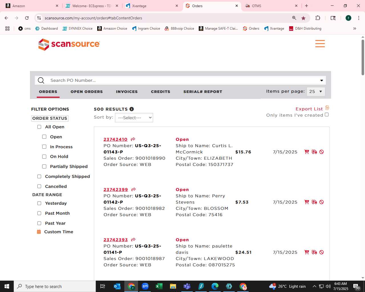This screenshot has height=292, width=365.
Task: Open Excel from the taskbar
Action: (159, 286)
